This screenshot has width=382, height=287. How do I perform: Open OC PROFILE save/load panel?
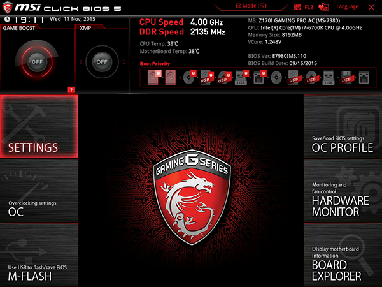click(343, 126)
